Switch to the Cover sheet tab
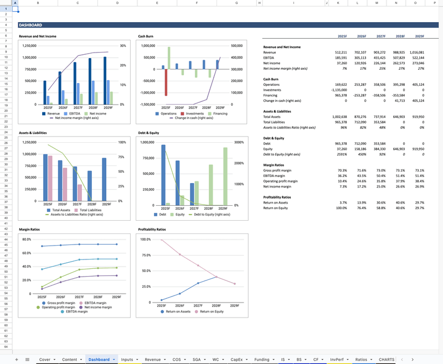 pos(45,360)
